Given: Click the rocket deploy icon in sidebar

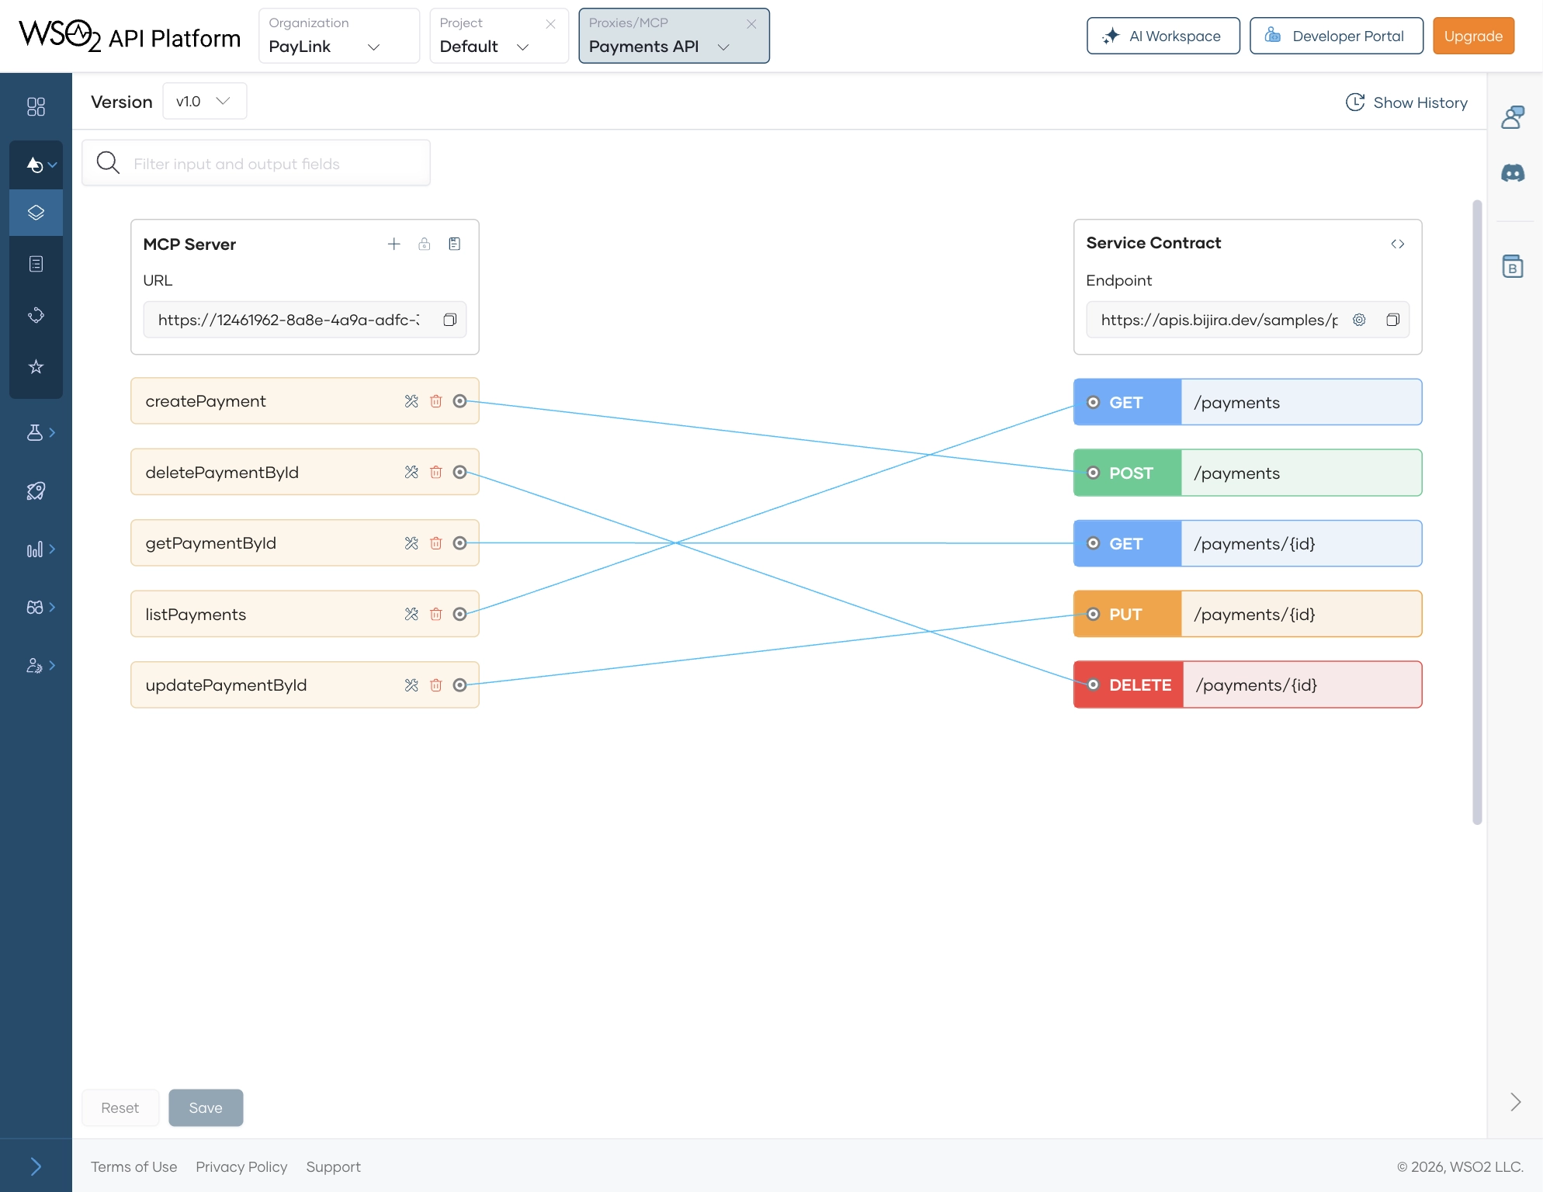Looking at the screenshot, I should pos(36,490).
